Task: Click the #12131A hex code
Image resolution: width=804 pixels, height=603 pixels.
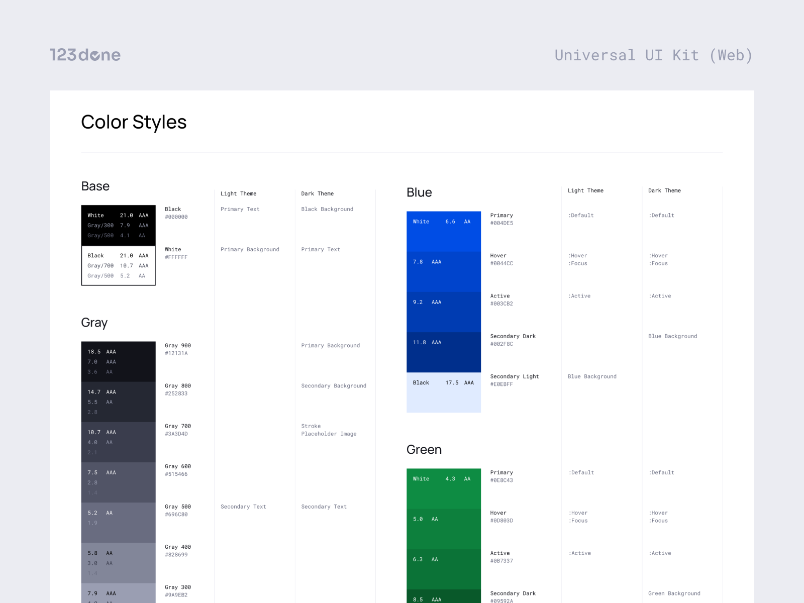Action: tap(176, 353)
